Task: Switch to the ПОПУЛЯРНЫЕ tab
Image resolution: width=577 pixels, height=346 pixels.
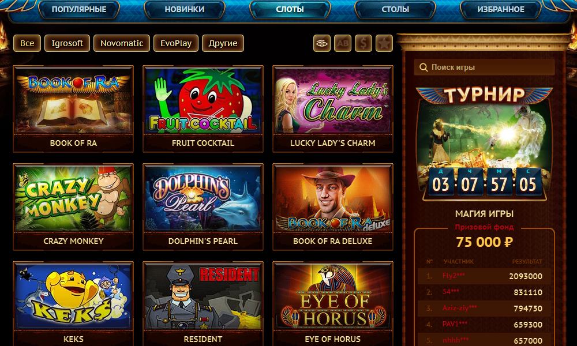Action: [x=78, y=9]
